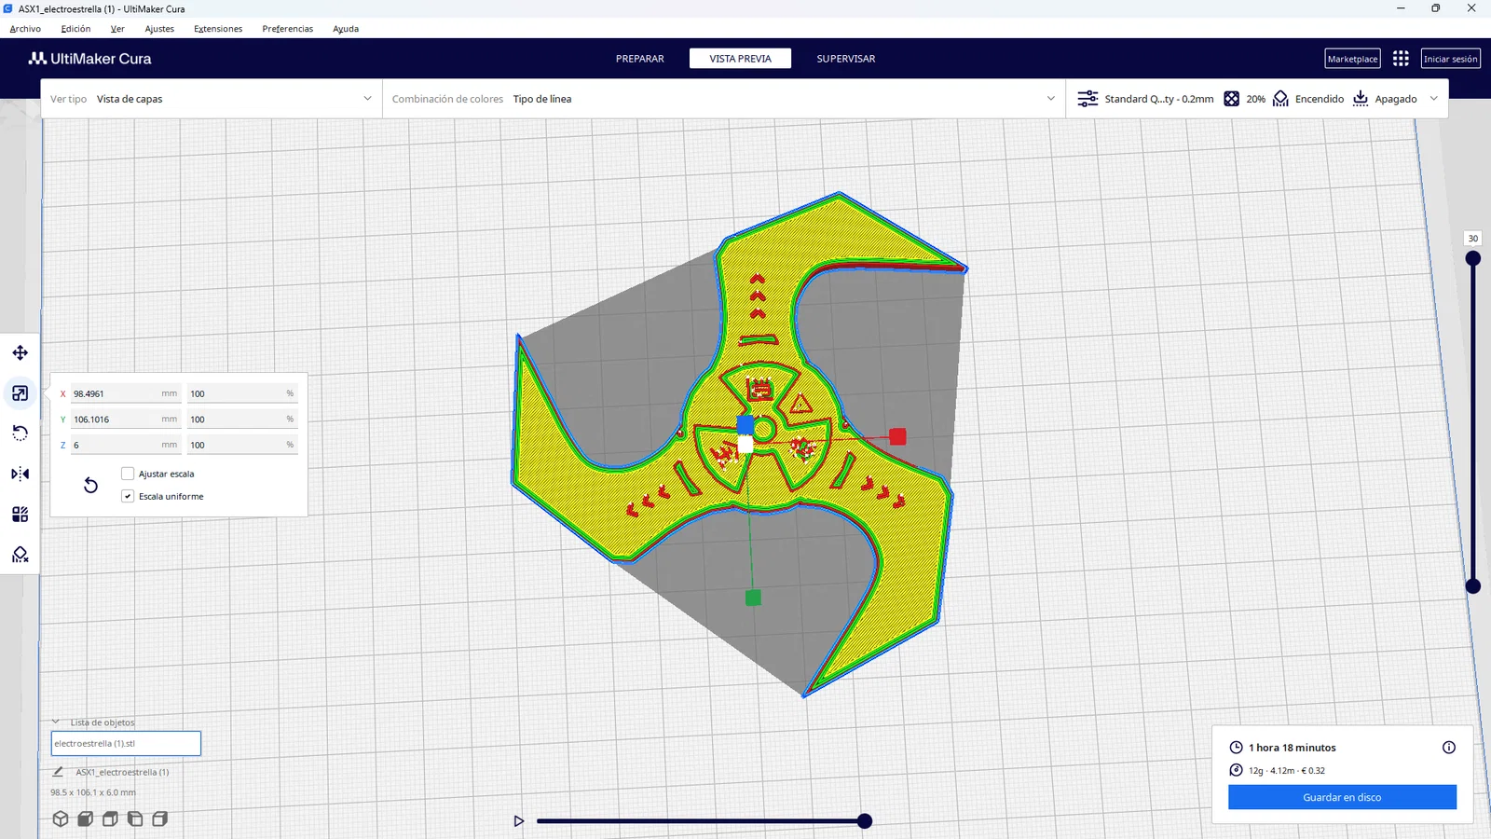Switch to front view cube icon
The width and height of the screenshot is (1491, 839).
[x=85, y=818]
